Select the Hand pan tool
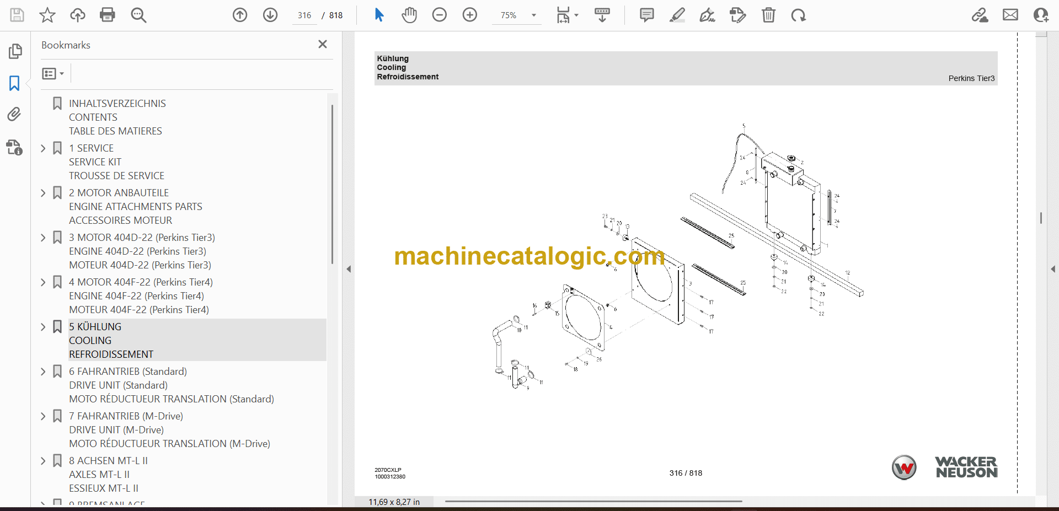Image resolution: width=1059 pixels, height=511 pixels. pyautogui.click(x=409, y=15)
